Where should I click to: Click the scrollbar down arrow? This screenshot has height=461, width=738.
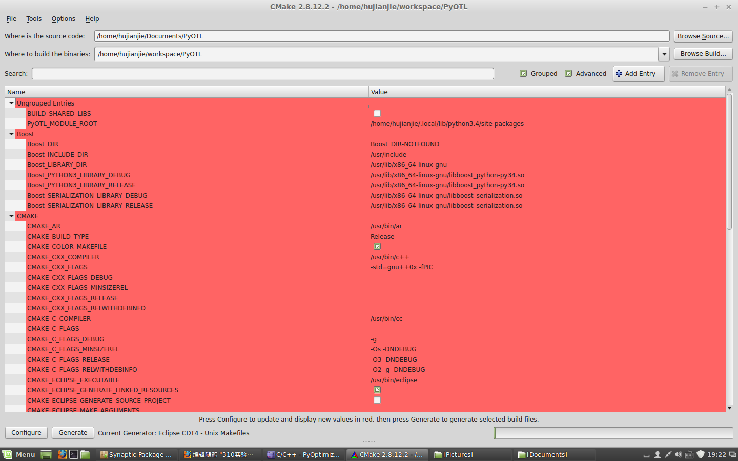pyautogui.click(x=729, y=408)
